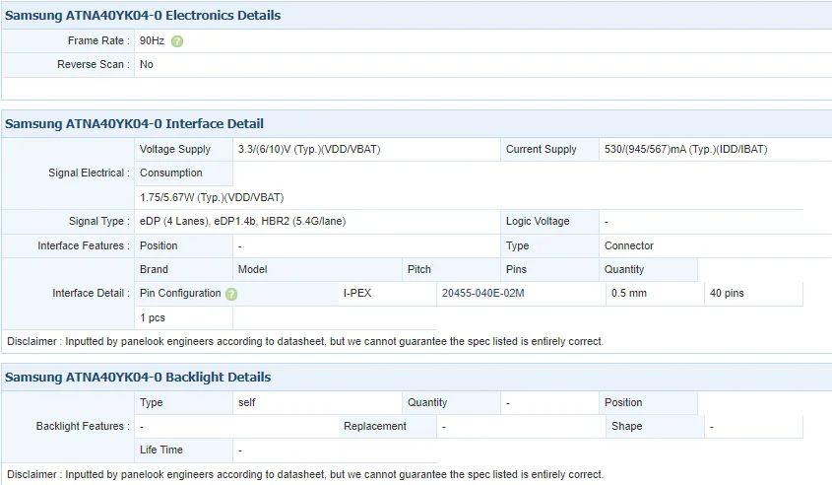
Task: Click the Backlight Features row label
Action: 83,426
